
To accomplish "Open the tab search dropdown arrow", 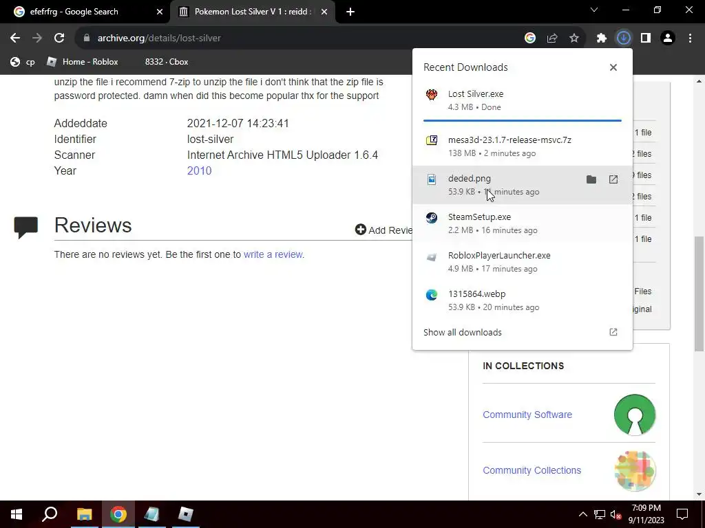I will (594, 10).
